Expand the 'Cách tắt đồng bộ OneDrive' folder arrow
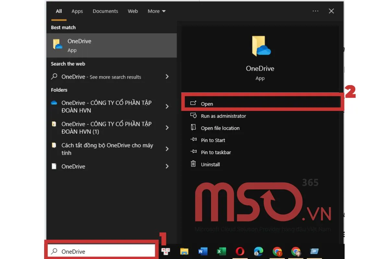The width and height of the screenshot is (389, 259). [x=167, y=149]
